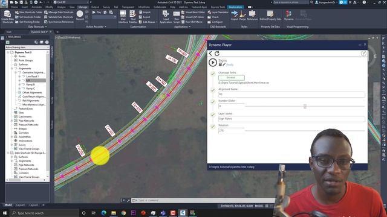
Task: Expand Link Road 1 in tree
Action: coord(19,77)
